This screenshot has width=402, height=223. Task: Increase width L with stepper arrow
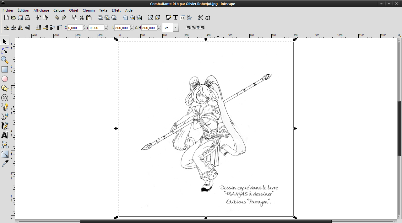[x=132, y=26]
